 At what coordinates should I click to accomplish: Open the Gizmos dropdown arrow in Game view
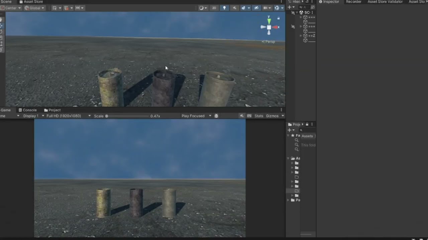(283, 116)
